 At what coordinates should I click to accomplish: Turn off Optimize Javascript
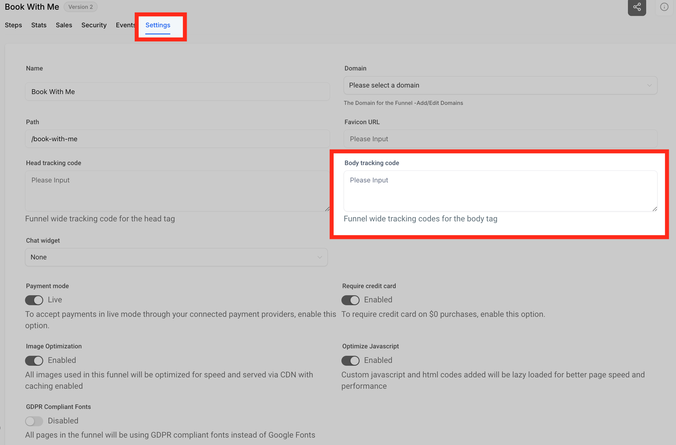[350, 360]
